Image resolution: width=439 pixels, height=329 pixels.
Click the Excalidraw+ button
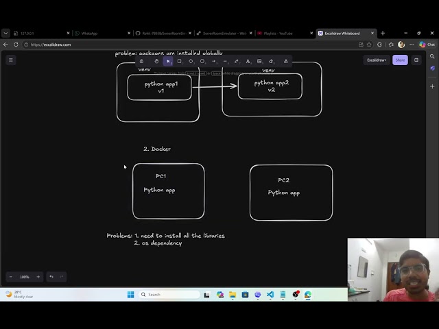(377, 60)
